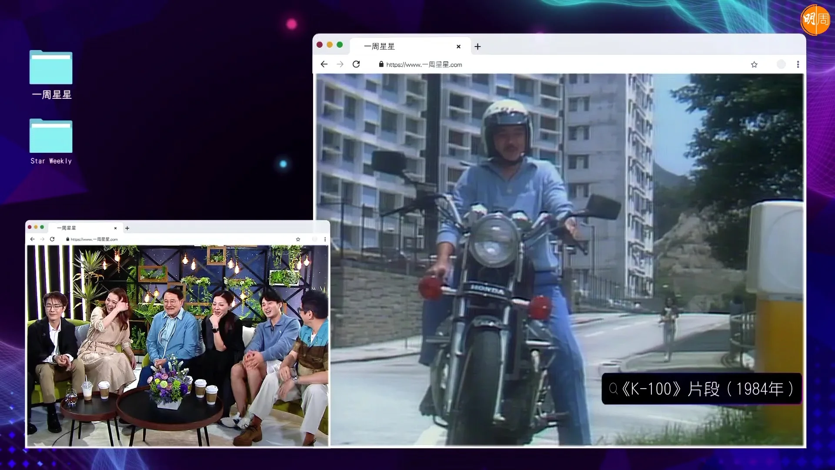Close the 一周星星 tab in small browser
The width and height of the screenshot is (835, 470).
click(115, 228)
